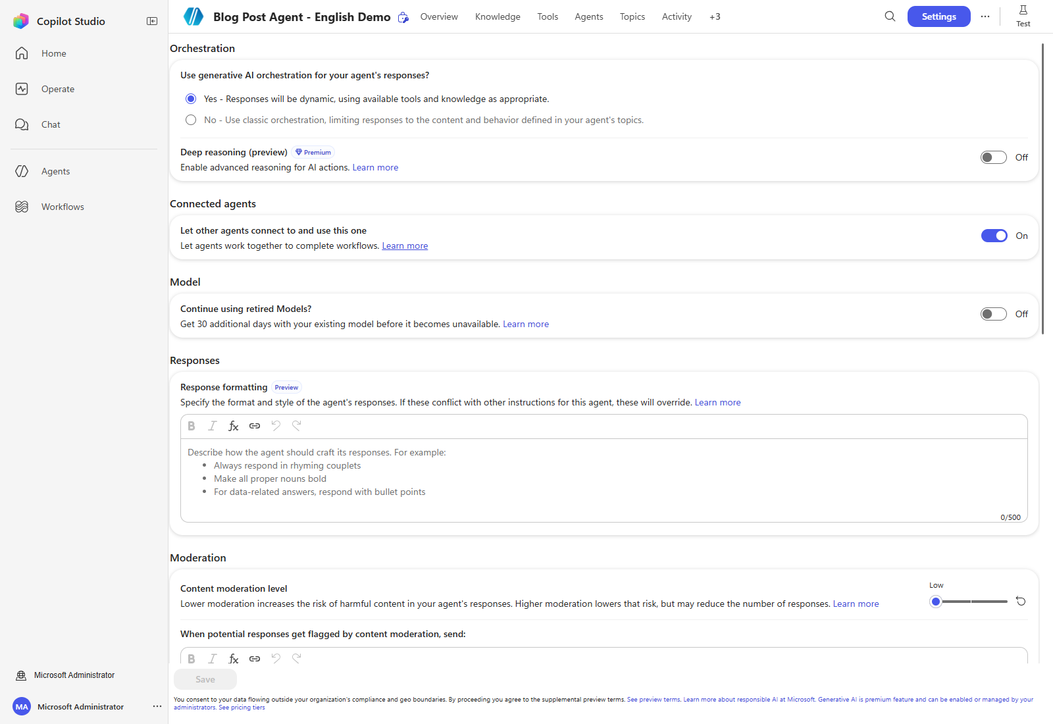Apply bold in flagged moderation message editor
1053x724 pixels.
pos(192,658)
